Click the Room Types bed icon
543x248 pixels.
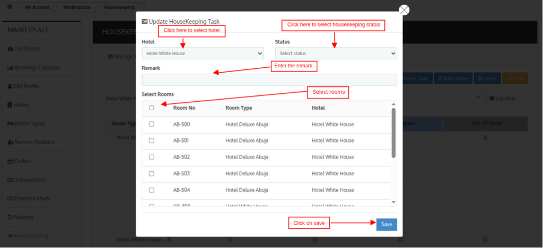[x=11, y=123]
